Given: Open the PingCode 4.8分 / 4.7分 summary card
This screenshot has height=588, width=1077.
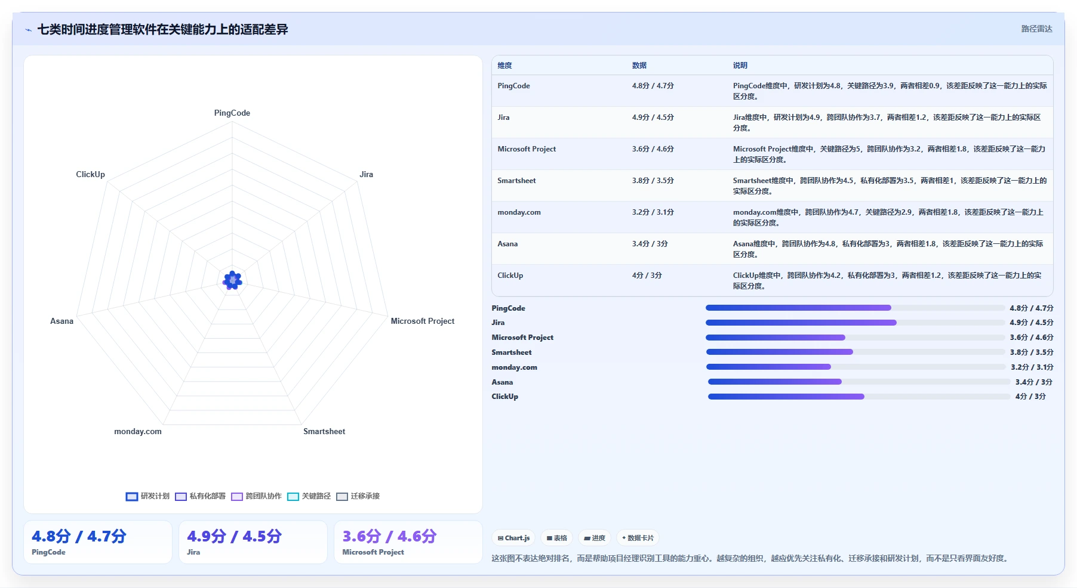Looking at the screenshot, I should coord(98,542).
